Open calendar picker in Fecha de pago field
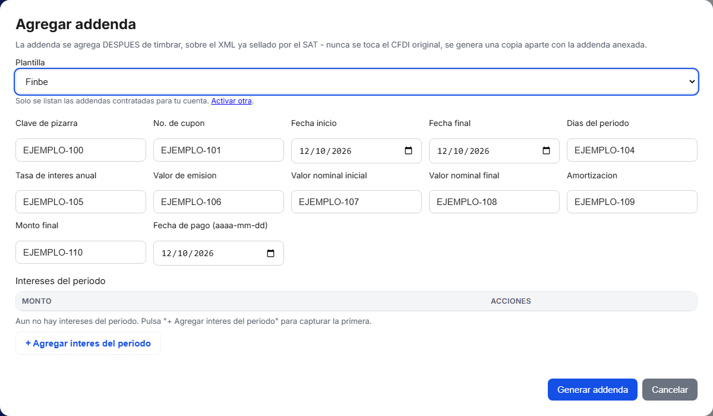This screenshot has height=416, width=713. pyautogui.click(x=270, y=253)
